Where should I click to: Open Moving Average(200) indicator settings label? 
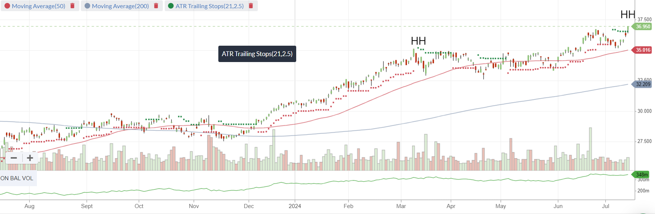click(120, 6)
